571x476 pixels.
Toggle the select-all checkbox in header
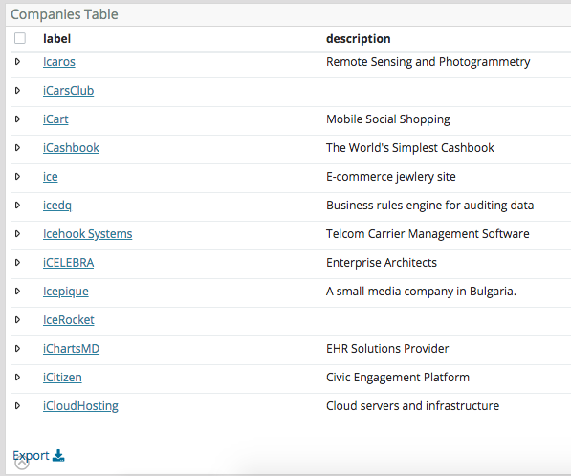[20, 38]
